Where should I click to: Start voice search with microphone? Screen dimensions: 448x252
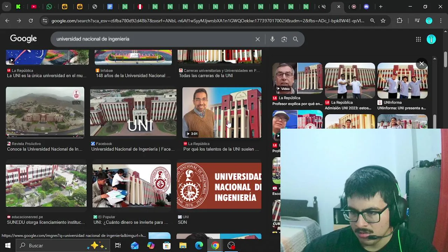[x=272, y=39]
